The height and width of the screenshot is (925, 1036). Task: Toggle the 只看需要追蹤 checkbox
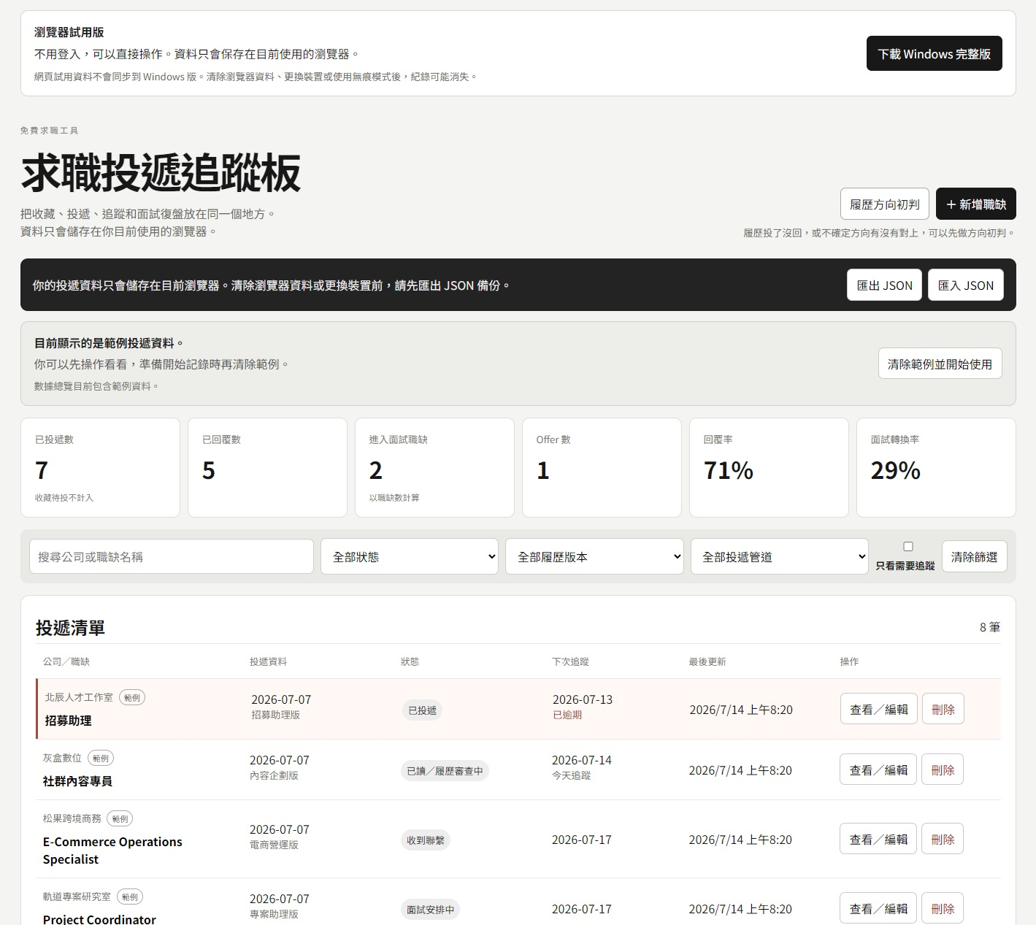click(x=908, y=546)
